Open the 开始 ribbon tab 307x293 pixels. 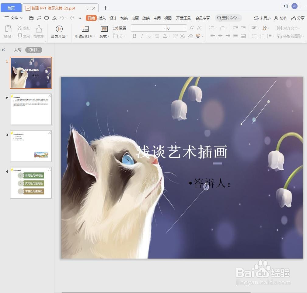91,18
